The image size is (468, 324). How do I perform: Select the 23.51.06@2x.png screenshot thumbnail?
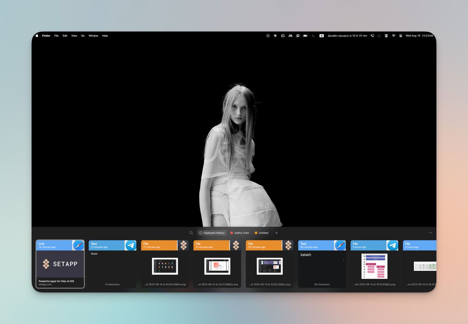(217, 266)
